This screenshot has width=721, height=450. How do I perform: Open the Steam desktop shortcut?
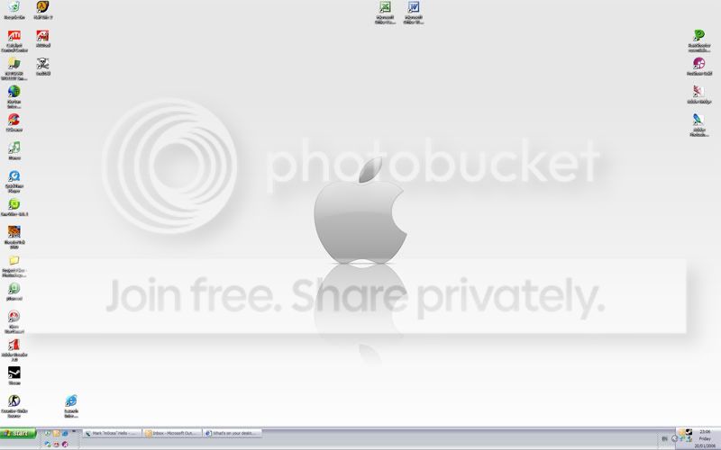tap(14, 373)
